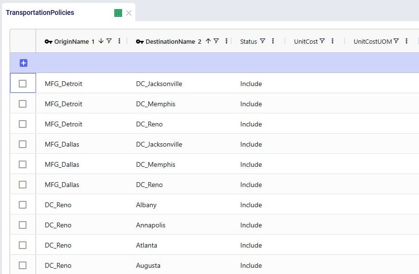Open UnitCost column options menu
This screenshot has height=274, width=419.
(333, 41)
